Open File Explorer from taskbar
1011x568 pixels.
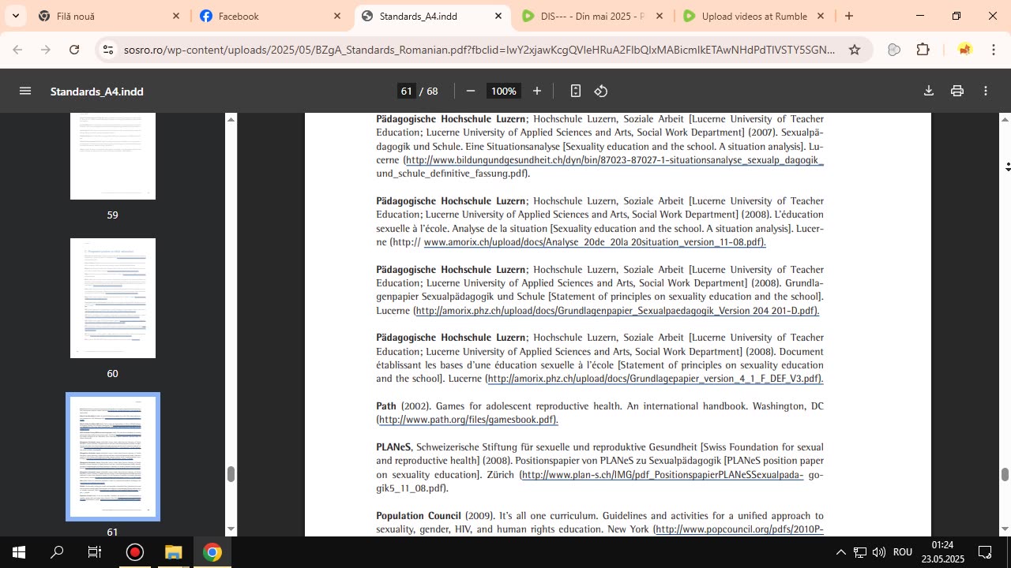(x=173, y=552)
